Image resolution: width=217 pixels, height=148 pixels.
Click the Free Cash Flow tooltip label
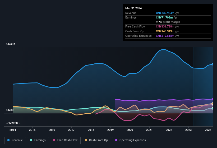135,26
